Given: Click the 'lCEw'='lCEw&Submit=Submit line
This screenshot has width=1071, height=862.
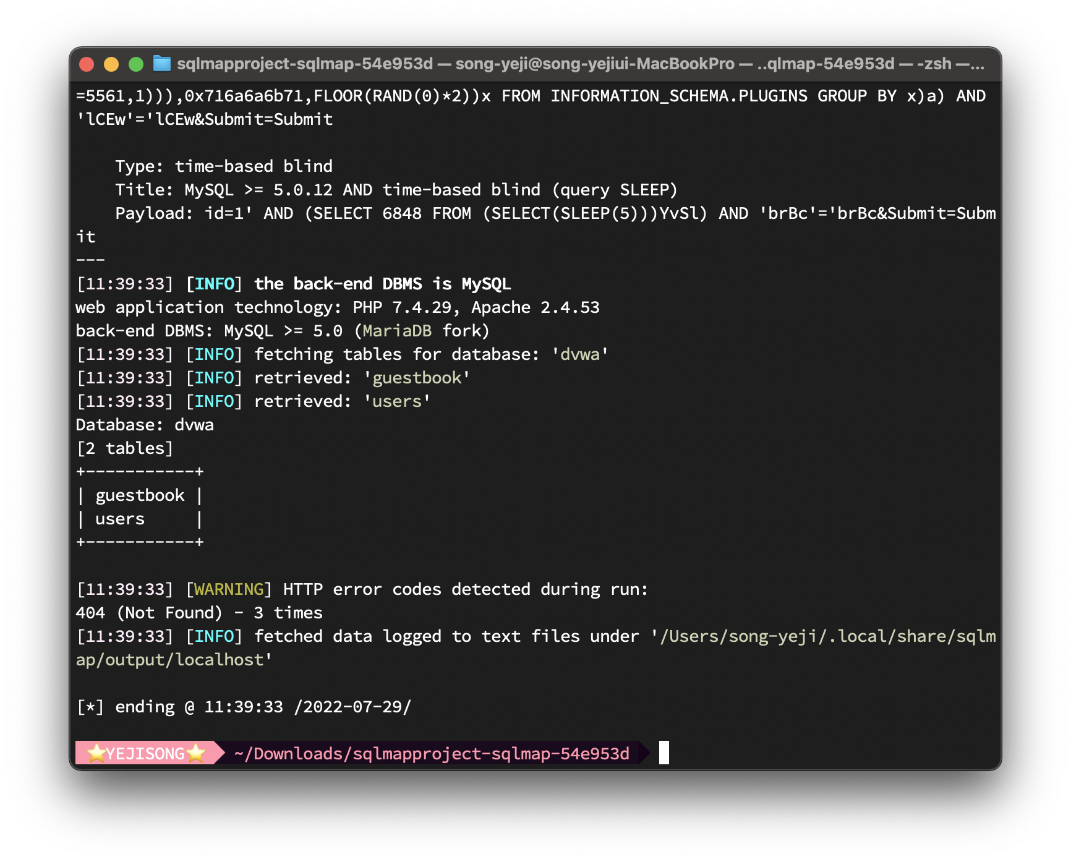Looking at the screenshot, I should [204, 119].
